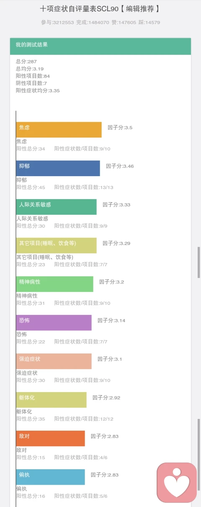Screen dimensions: 201x507
Task: Click the light green 精神病性 bar
Action: click(54, 284)
